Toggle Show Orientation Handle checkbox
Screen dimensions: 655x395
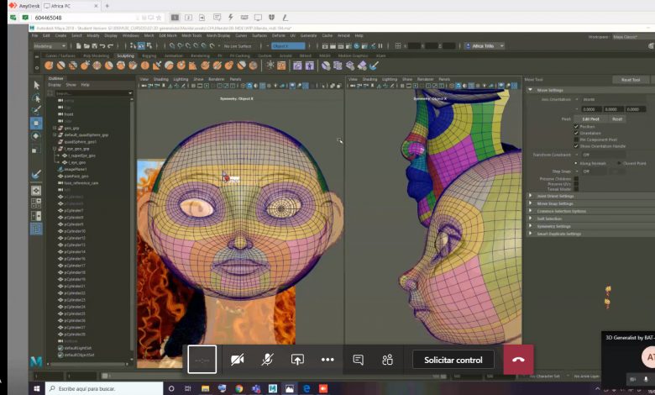click(576, 146)
